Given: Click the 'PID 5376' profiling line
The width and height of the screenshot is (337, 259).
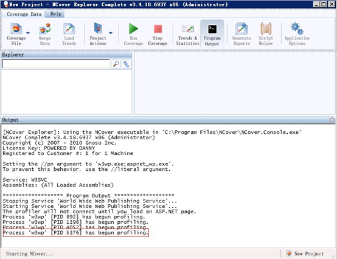Looking at the screenshot, I should tap(75, 233).
